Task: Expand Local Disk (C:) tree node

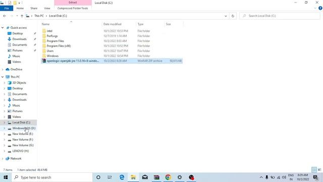Action: 5,122
